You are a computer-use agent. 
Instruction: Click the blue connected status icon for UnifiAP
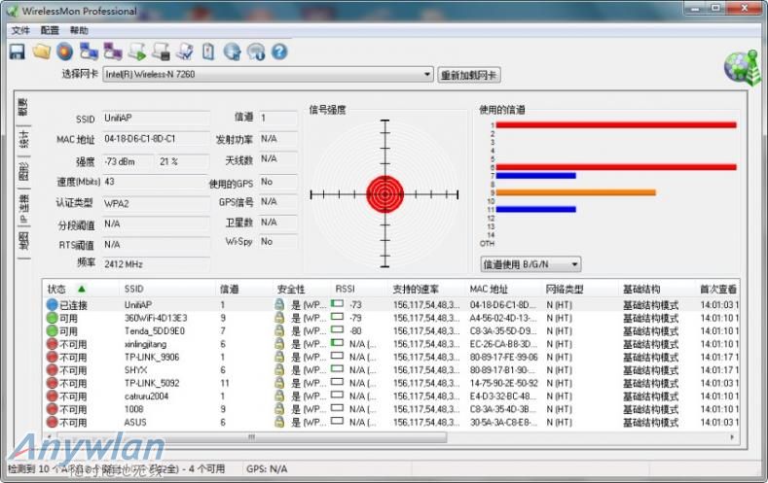(x=53, y=304)
